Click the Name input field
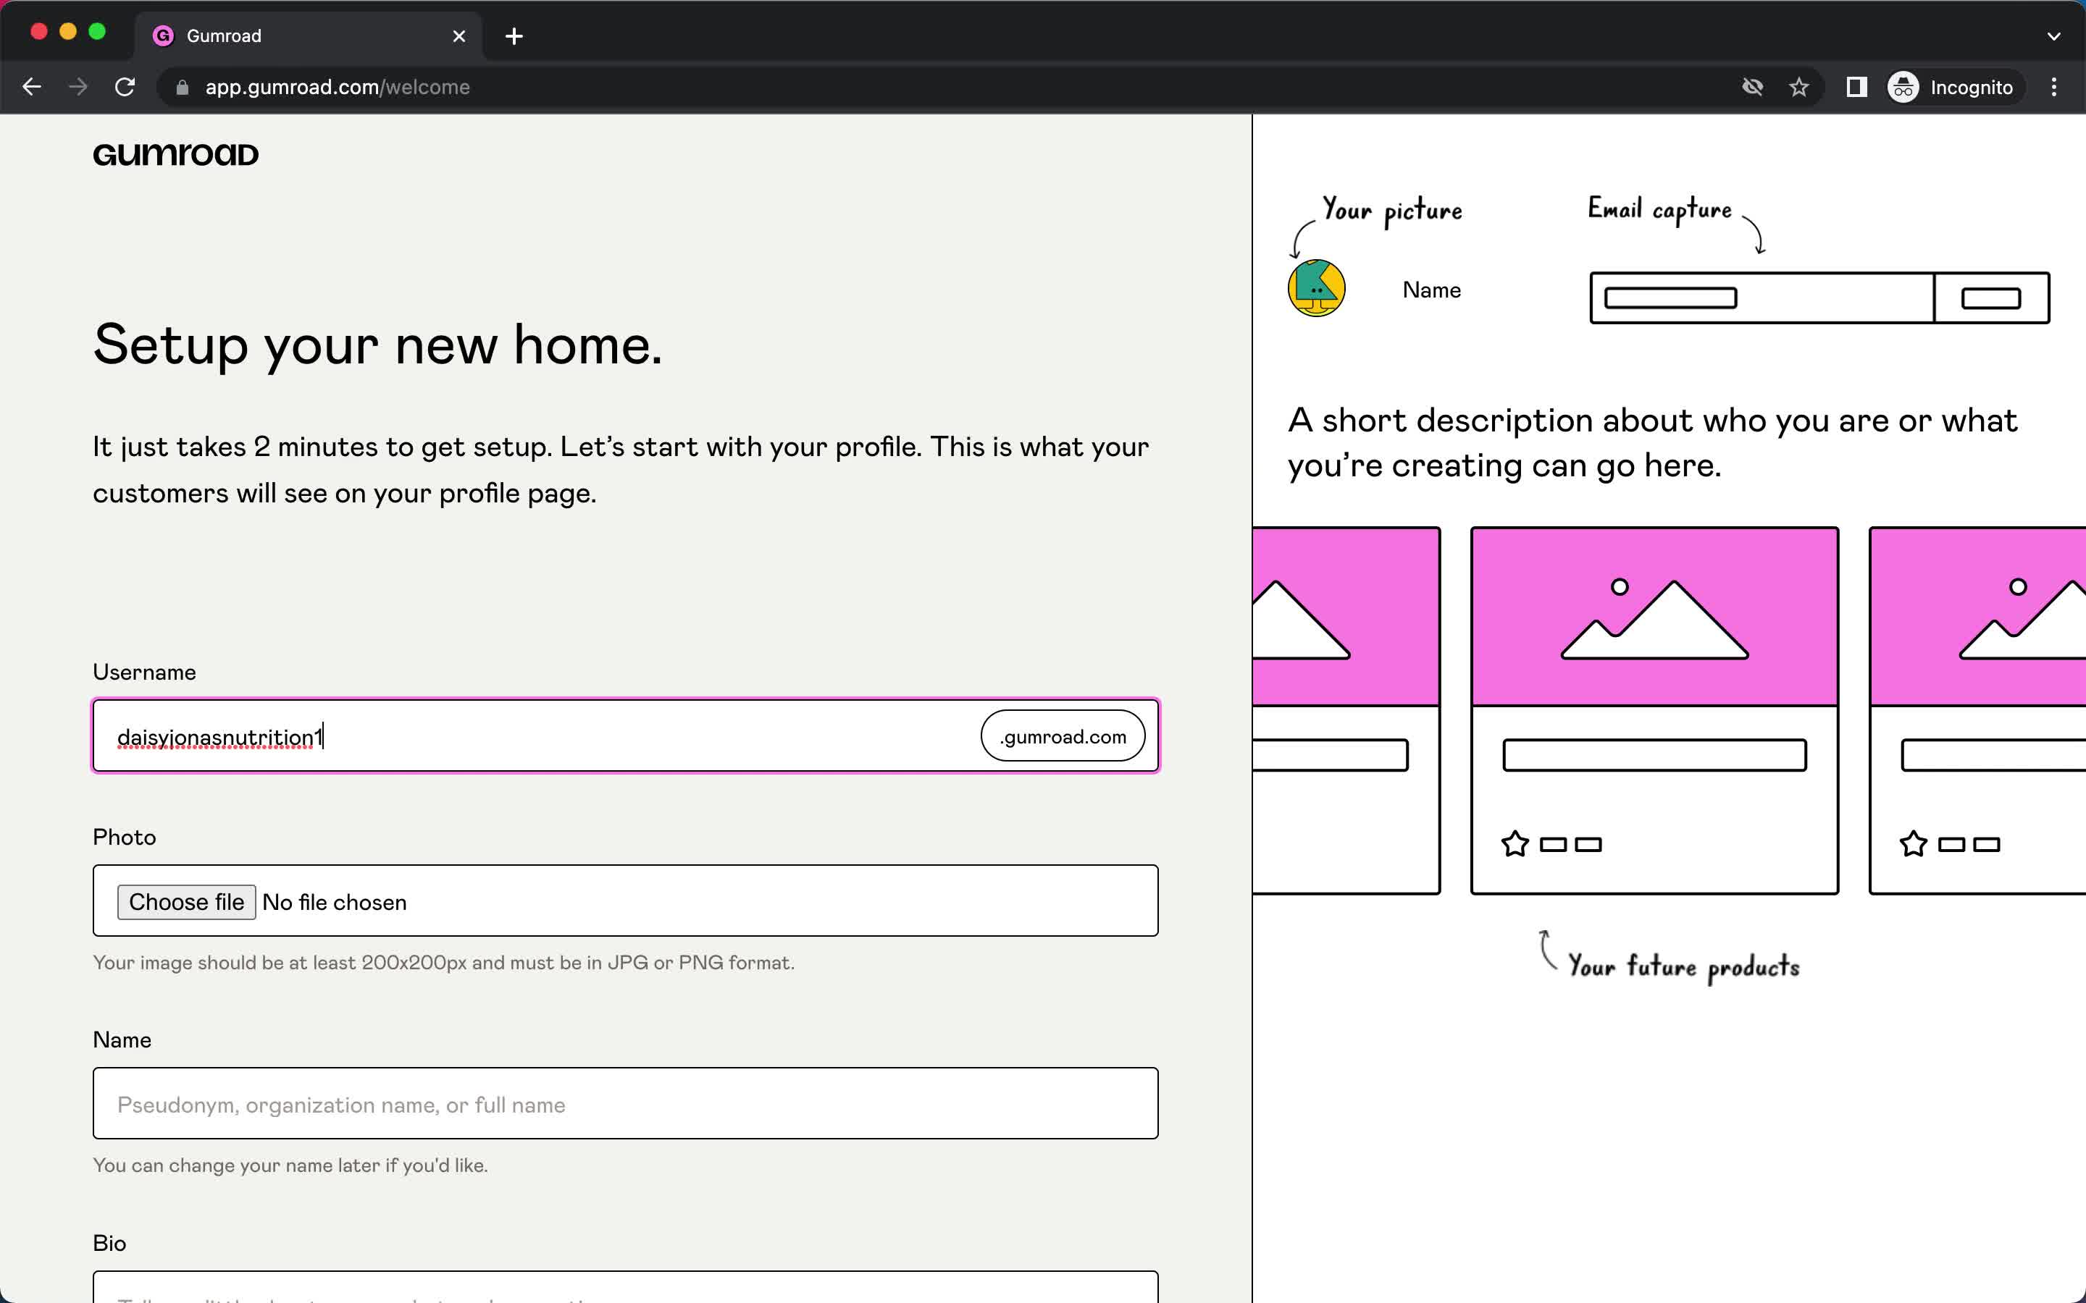 626,1104
